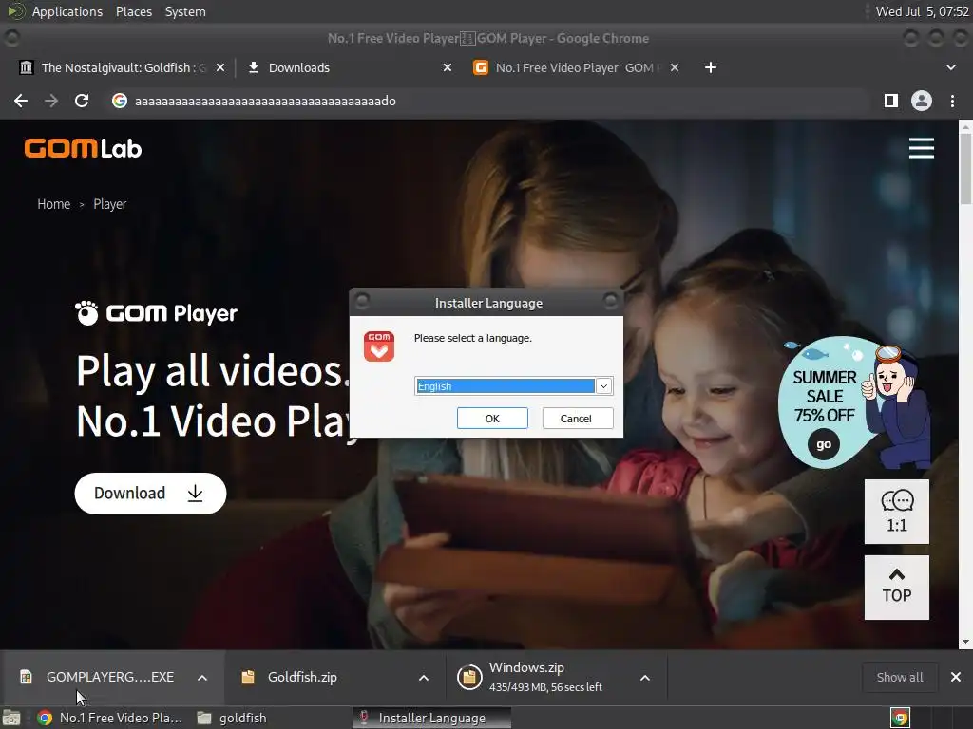This screenshot has width=973, height=729.
Task: Follow the Home breadcrumb link
Action: pos(54,204)
